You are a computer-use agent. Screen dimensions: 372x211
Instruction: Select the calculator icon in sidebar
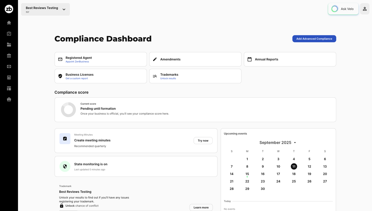coord(9,77)
